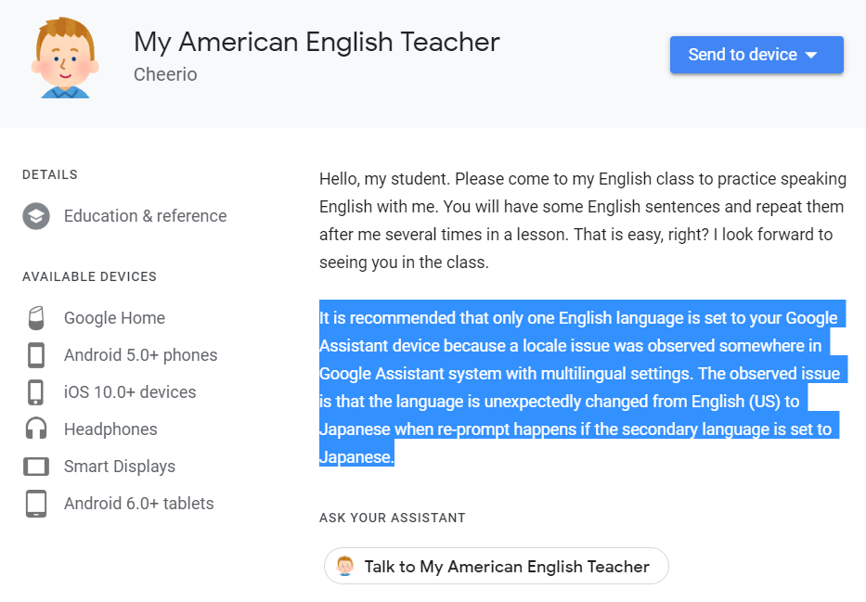This screenshot has width=866, height=602.
Task: Click the Smart Displays icon
Action: (x=36, y=467)
